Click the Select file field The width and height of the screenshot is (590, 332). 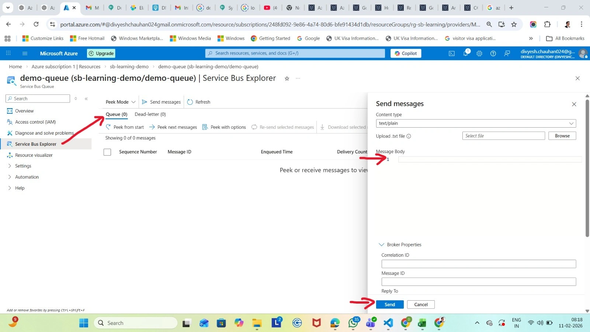pyautogui.click(x=504, y=136)
